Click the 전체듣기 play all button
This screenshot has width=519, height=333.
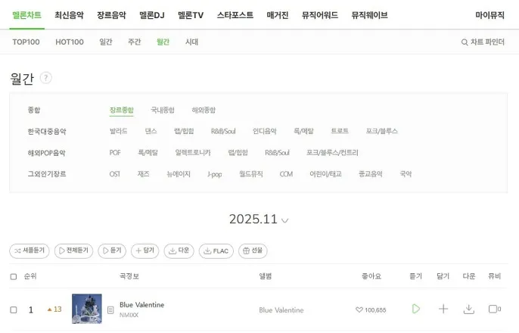click(x=73, y=251)
